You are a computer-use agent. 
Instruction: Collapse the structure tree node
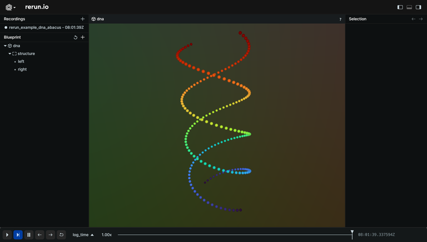9,54
